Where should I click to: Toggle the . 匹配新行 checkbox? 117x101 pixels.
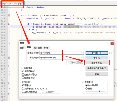(43, 92)
